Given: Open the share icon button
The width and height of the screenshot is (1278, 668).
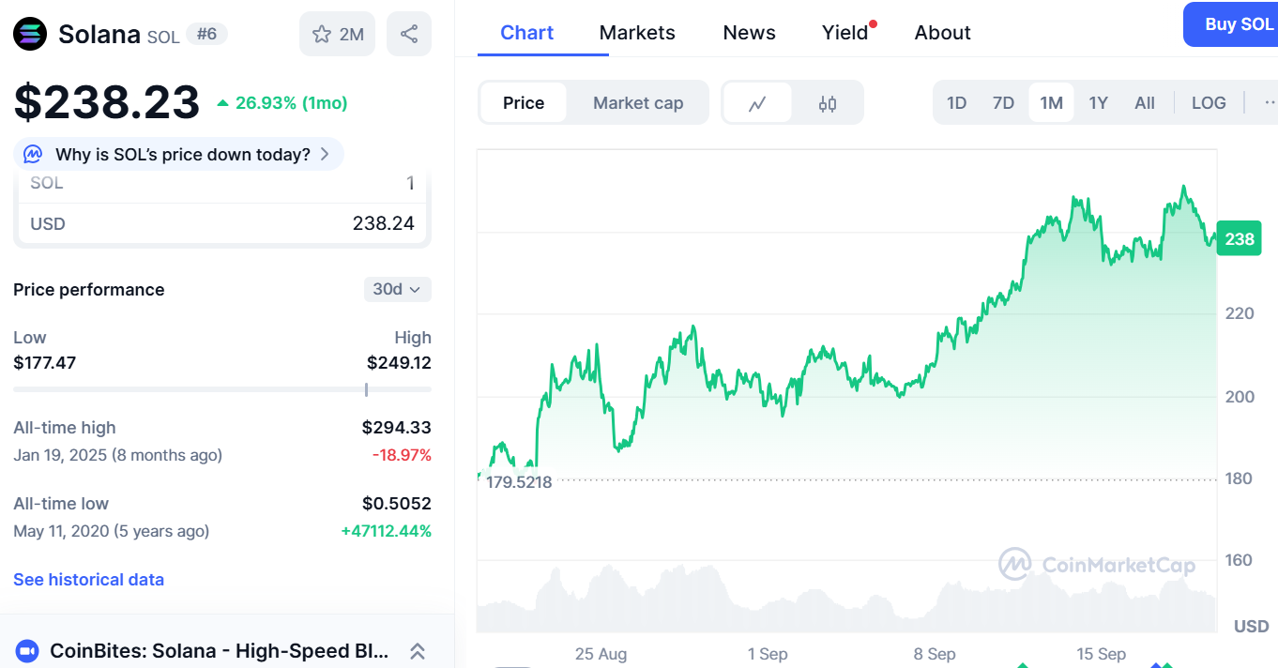Looking at the screenshot, I should pyautogui.click(x=409, y=34).
